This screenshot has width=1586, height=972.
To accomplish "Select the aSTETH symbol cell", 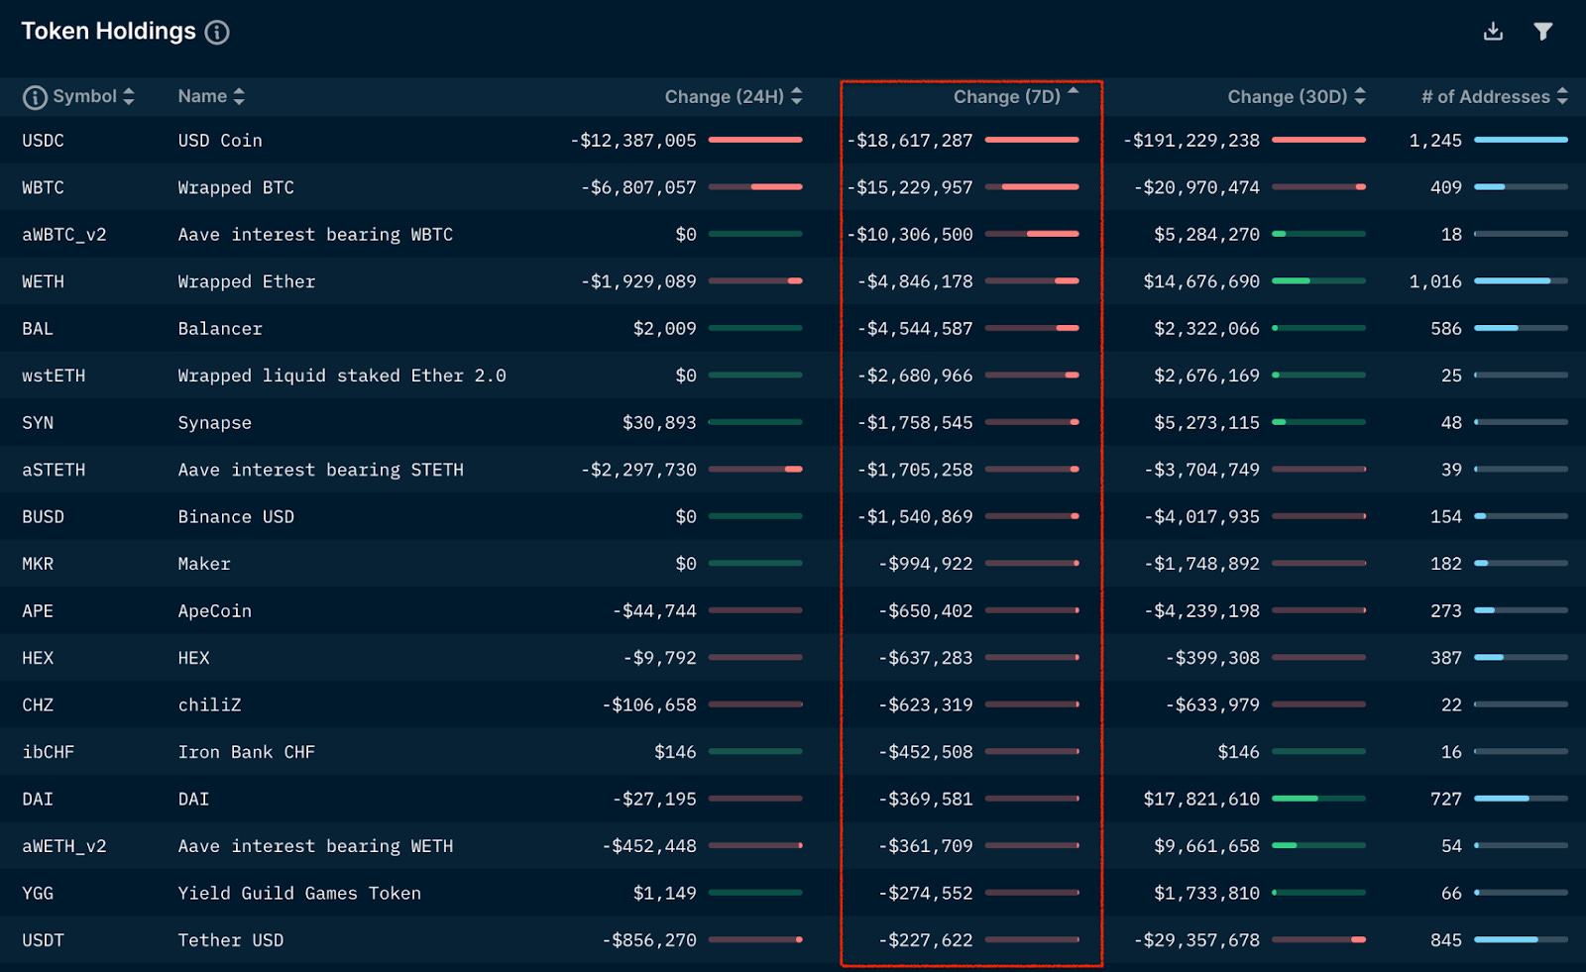I will pos(54,470).
